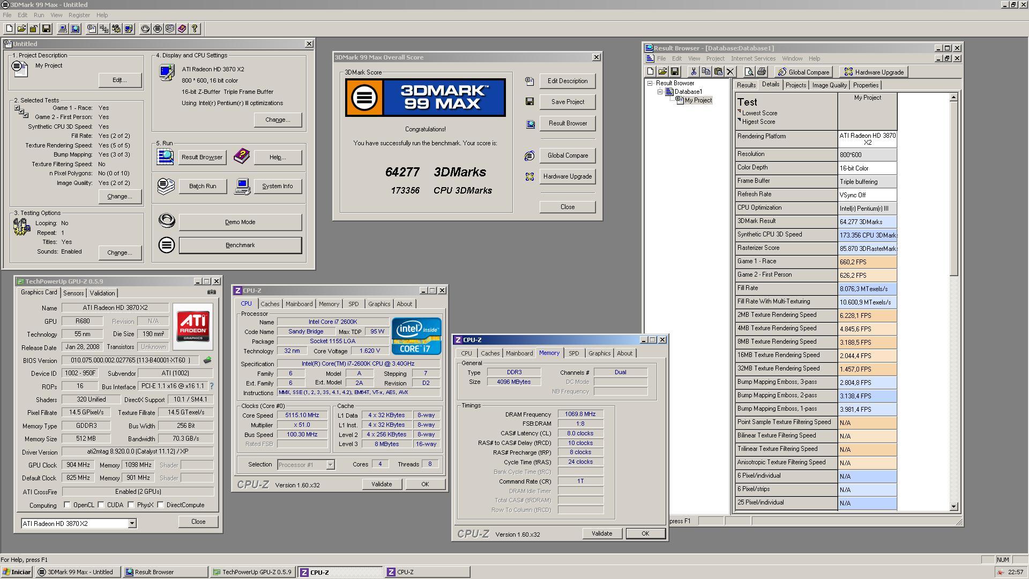Click the 3DMark 99 Max taskbar item
1029x579 pixels.
pos(78,572)
